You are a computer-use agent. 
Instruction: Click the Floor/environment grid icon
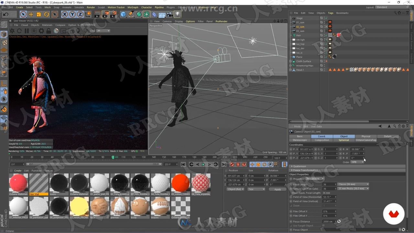[162, 14]
